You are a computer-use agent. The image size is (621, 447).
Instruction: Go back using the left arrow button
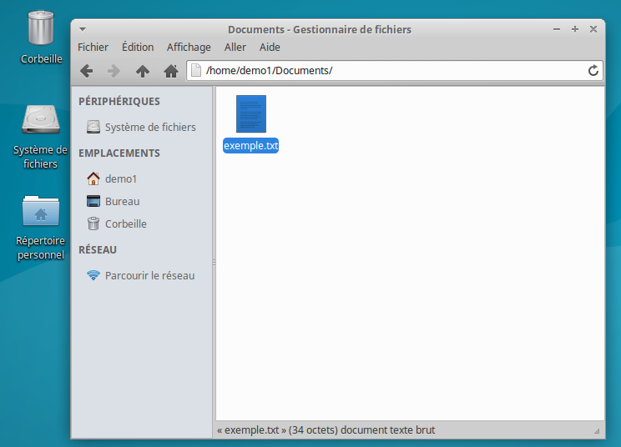coord(86,71)
